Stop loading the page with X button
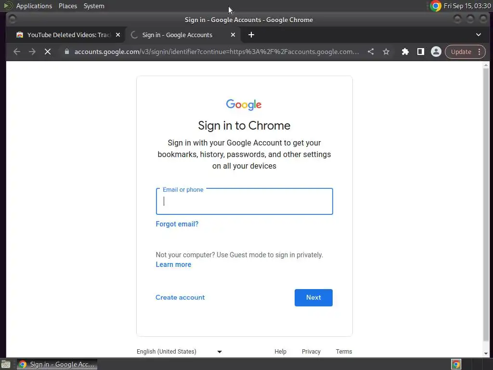 coord(48,52)
